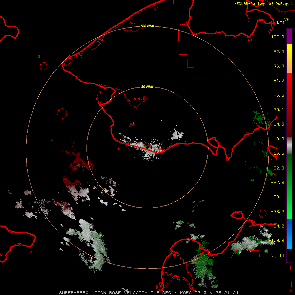Click the -78.7 velocity scale value
Viewport: 295px width, 295px height.
coord(278,212)
